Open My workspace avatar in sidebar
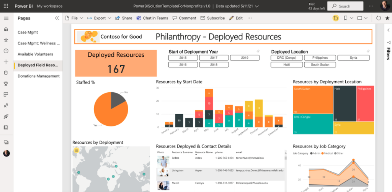 (x=6, y=153)
